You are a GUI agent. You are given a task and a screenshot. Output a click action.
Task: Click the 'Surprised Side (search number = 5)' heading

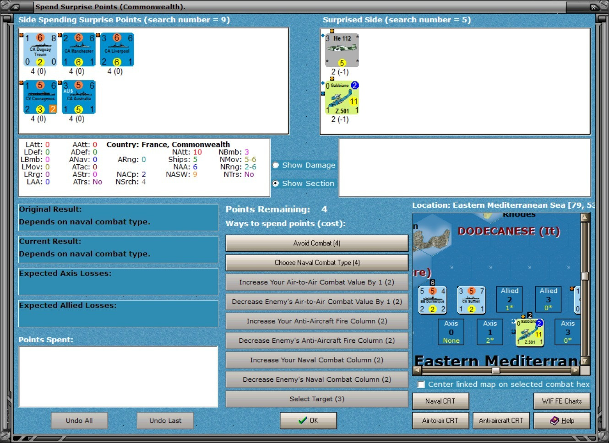click(x=397, y=20)
